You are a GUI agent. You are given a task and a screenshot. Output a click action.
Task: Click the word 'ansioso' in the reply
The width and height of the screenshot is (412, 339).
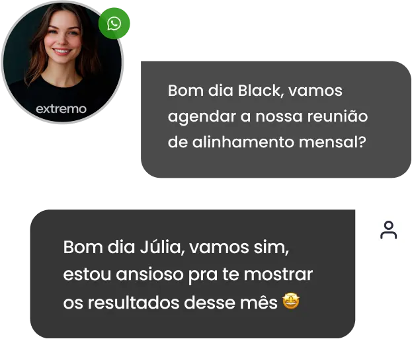[x=149, y=275]
